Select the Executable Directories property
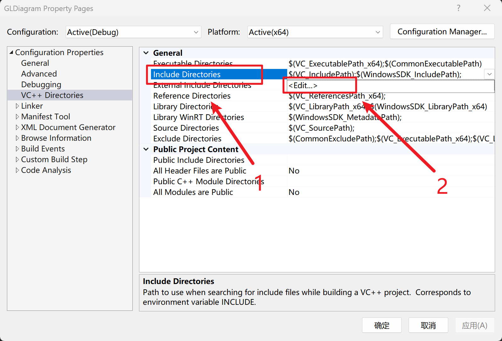The width and height of the screenshot is (502, 341). click(x=193, y=64)
